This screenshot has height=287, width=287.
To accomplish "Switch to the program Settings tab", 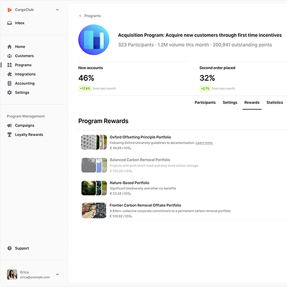I will click(x=230, y=102).
